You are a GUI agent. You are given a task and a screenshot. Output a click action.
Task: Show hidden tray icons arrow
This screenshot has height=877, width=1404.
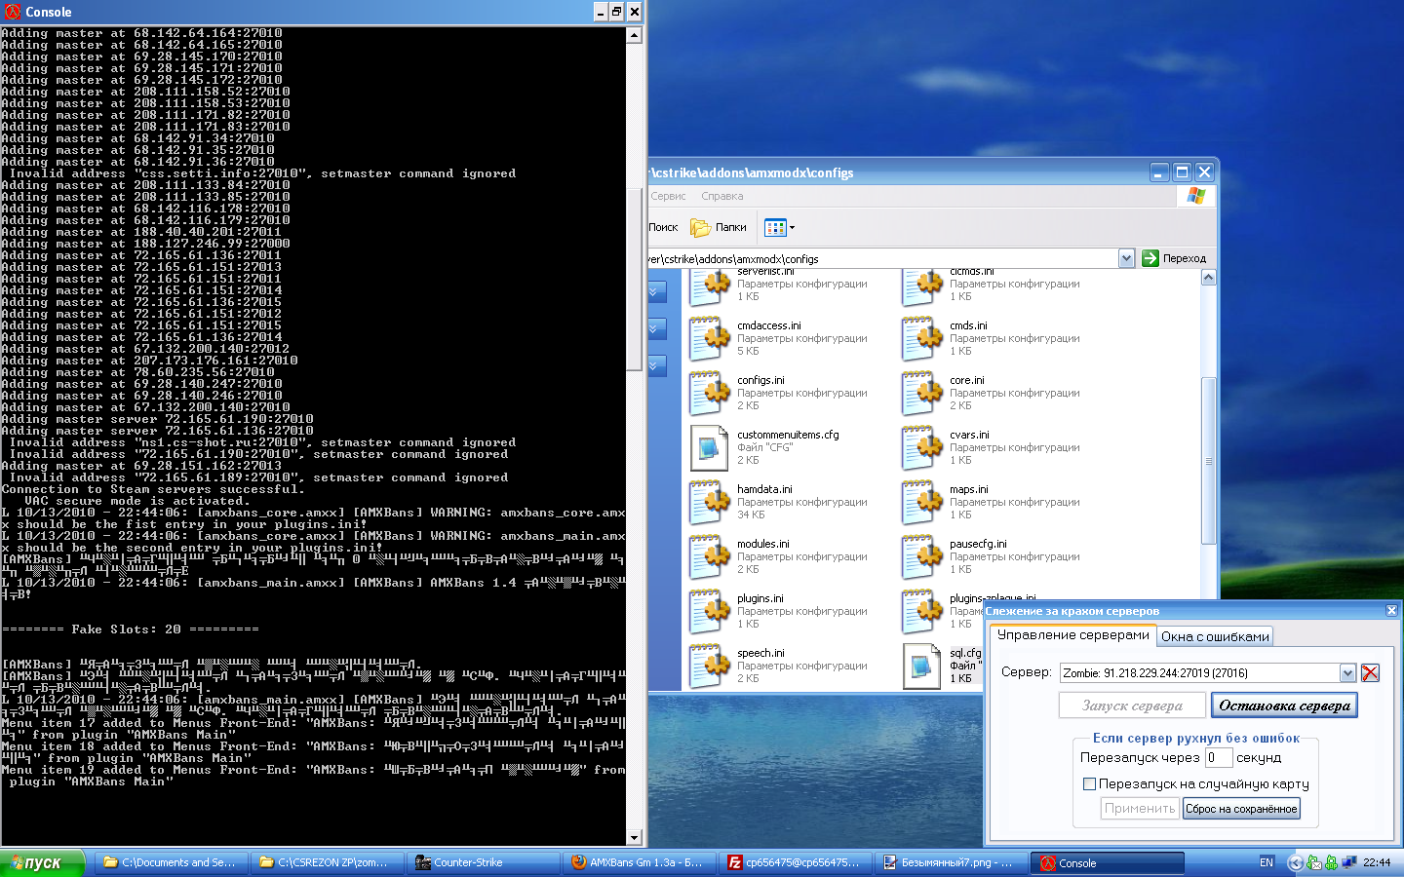1295,862
